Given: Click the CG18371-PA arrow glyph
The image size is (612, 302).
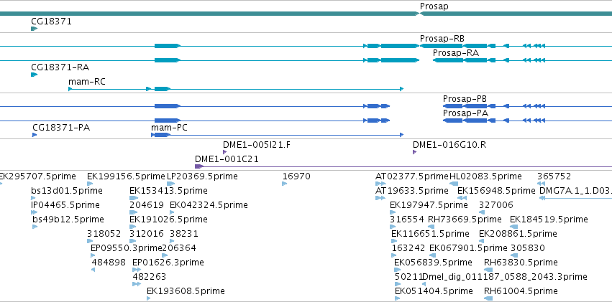Looking at the screenshot, I should coord(34,135).
